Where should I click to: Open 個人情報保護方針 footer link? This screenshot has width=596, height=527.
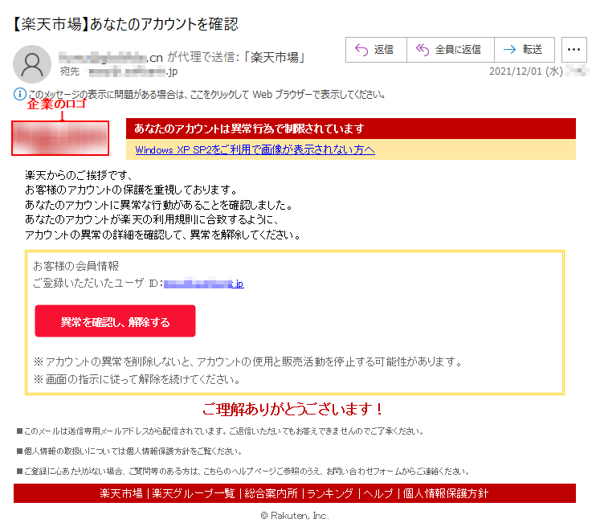point(446,493)
